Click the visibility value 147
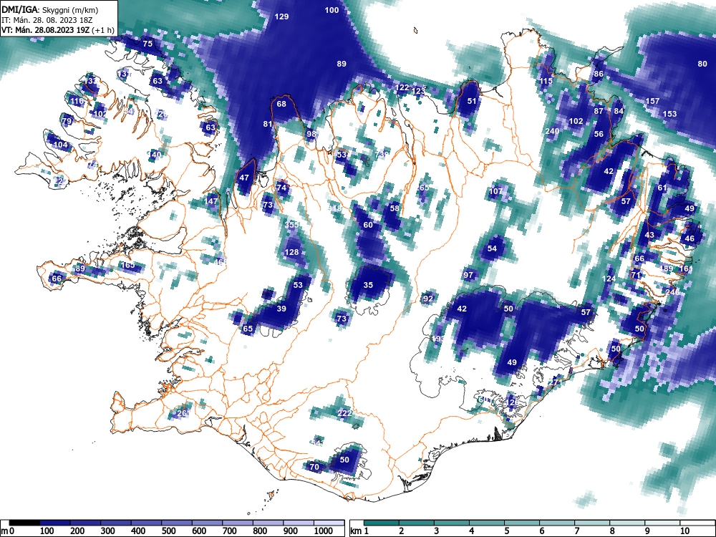The width and height of the screenshot is (716, 537). [x=211, y=201]
